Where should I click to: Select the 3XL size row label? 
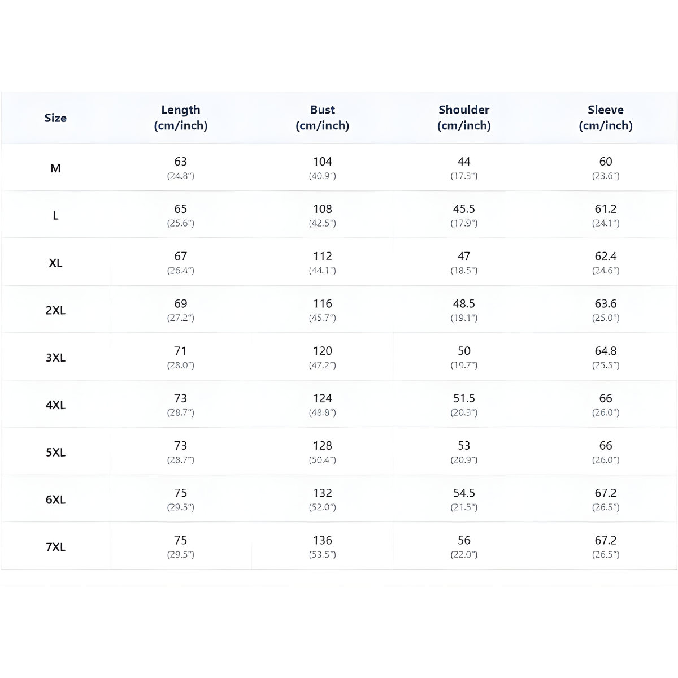(55, 358)
